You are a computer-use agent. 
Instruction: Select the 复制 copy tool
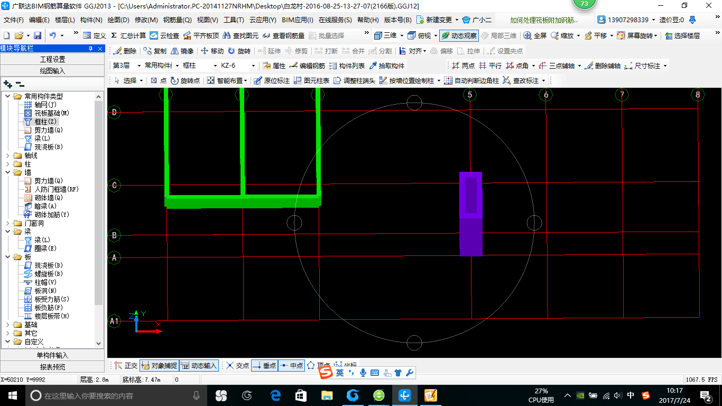tap(154, 51)
